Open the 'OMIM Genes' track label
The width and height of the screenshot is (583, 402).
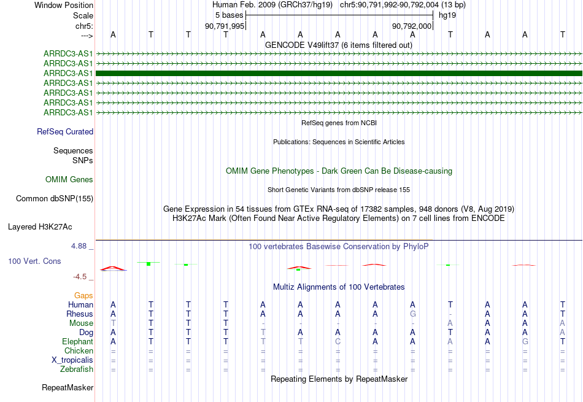(69, 179)
